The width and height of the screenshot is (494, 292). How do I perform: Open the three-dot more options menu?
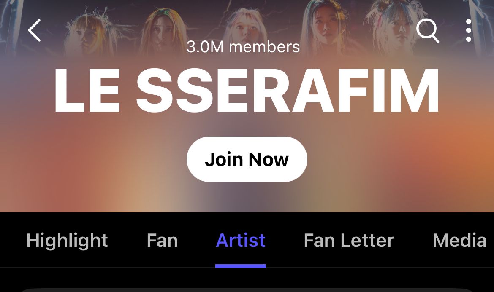469,30
